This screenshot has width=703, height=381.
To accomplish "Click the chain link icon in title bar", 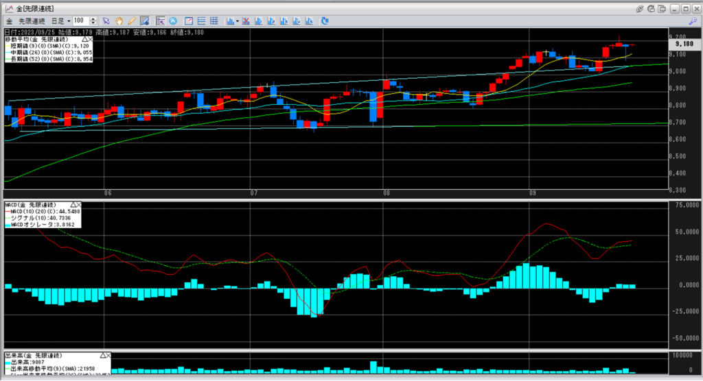I will coord(640,8).
